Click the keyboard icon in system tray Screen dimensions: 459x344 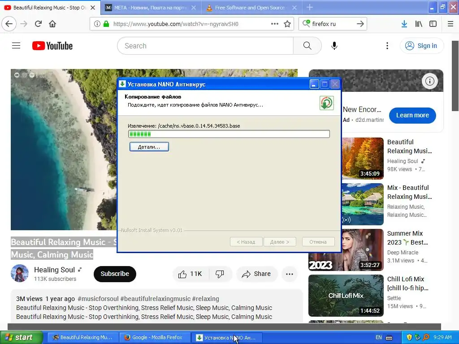coord(389,338)
